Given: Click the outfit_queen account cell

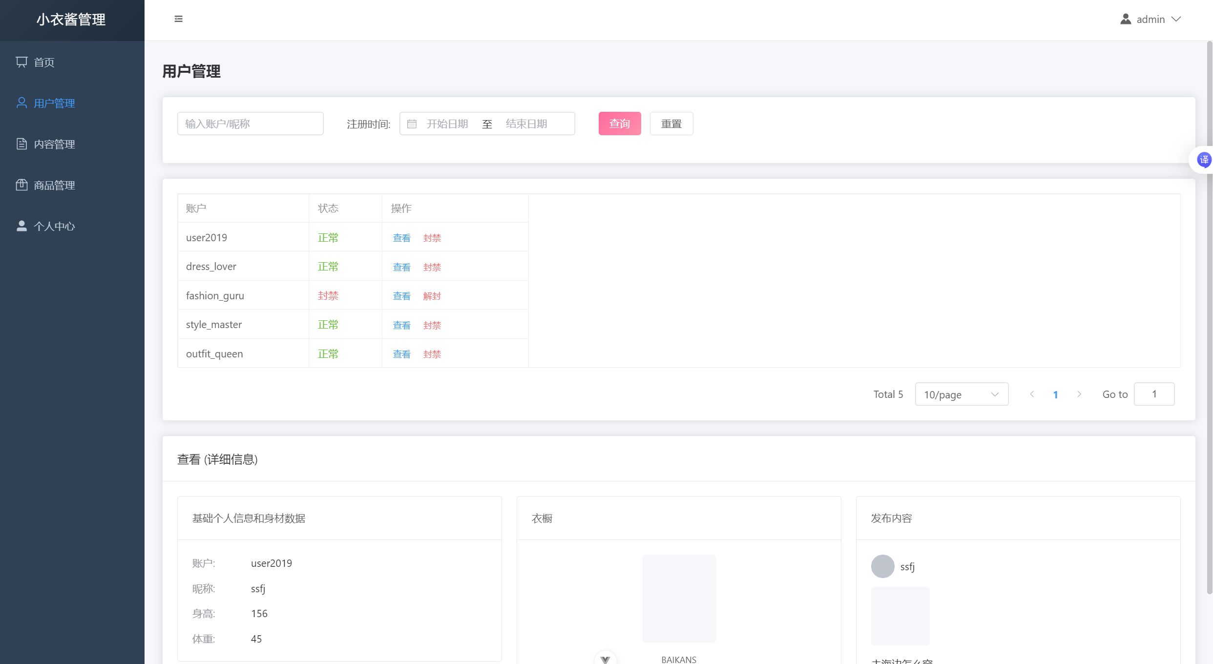Looking at the screenshot, I should click(243, 353).
